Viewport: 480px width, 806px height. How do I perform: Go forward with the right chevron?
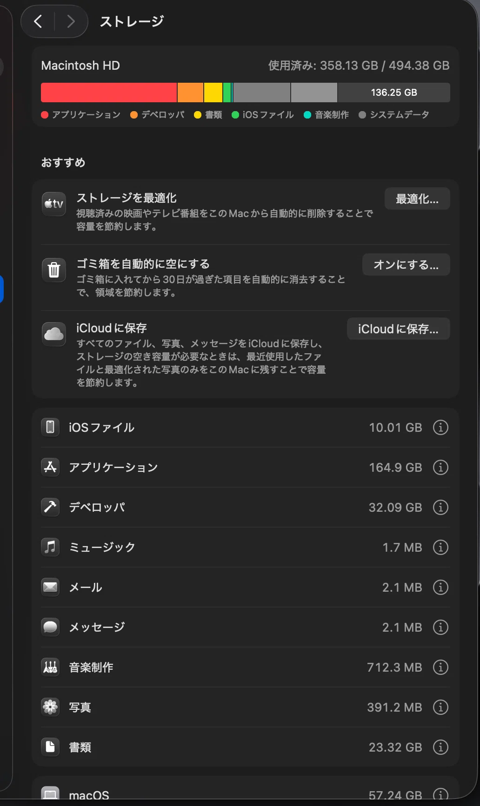coord(71,21)
